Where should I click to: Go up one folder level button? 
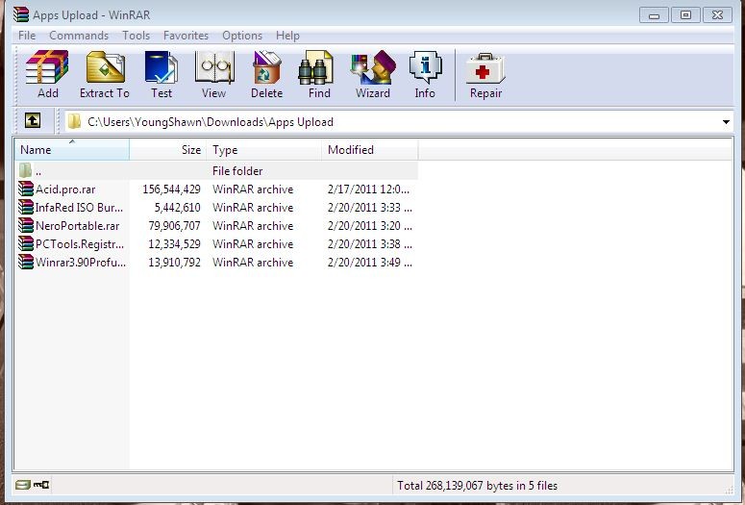(32, 121)
